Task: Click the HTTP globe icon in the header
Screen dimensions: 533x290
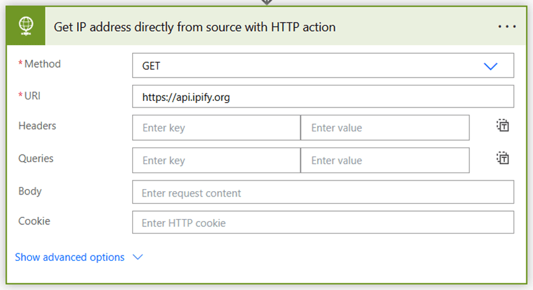Action: (x=26, y=27)
